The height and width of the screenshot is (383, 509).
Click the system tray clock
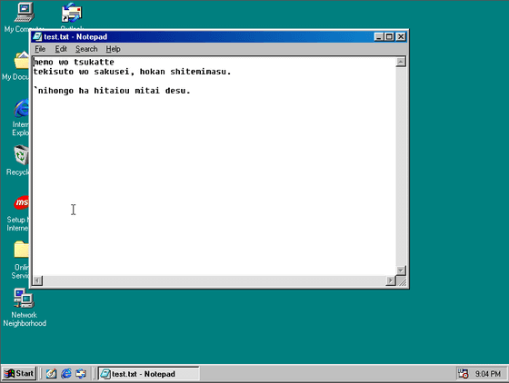[x=488, y=374]
